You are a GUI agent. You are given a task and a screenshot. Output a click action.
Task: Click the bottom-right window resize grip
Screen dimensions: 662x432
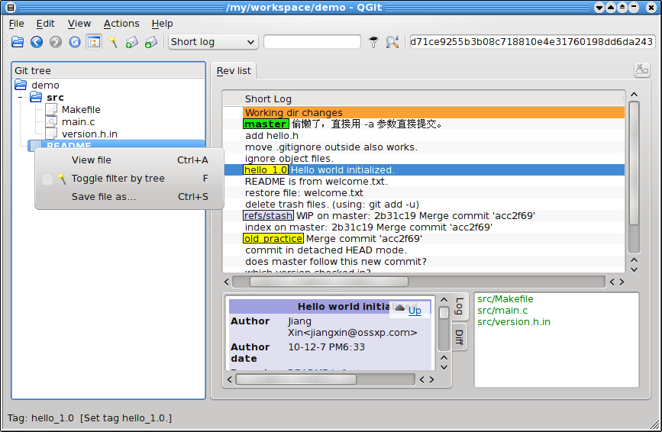pyautogui.click(x=655, y=425)
